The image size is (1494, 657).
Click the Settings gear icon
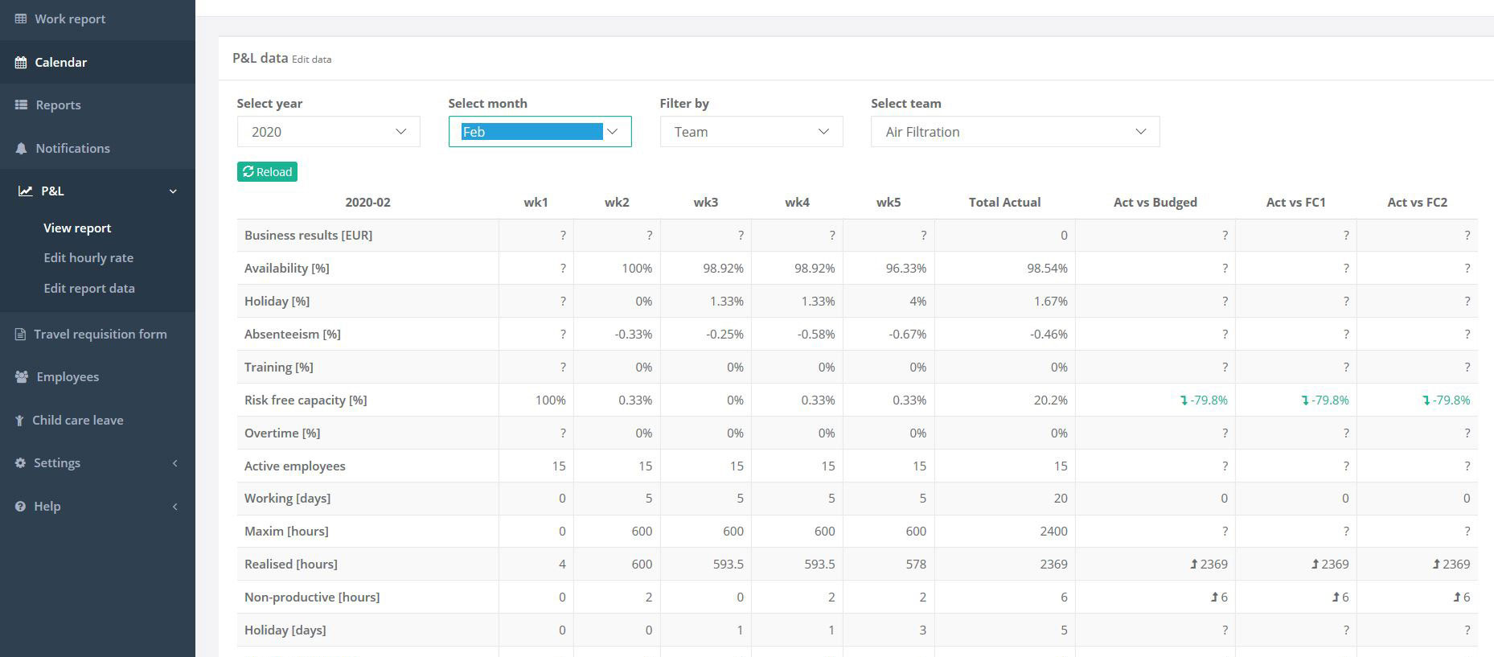20,462
